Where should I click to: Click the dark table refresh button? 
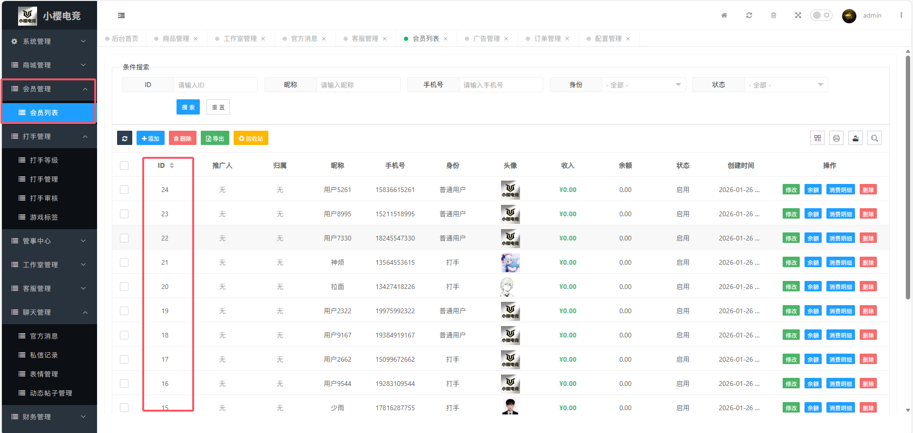pos(125,138)
